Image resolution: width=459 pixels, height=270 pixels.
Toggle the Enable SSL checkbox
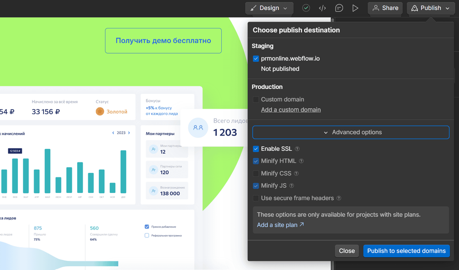(x=256, y=149)
